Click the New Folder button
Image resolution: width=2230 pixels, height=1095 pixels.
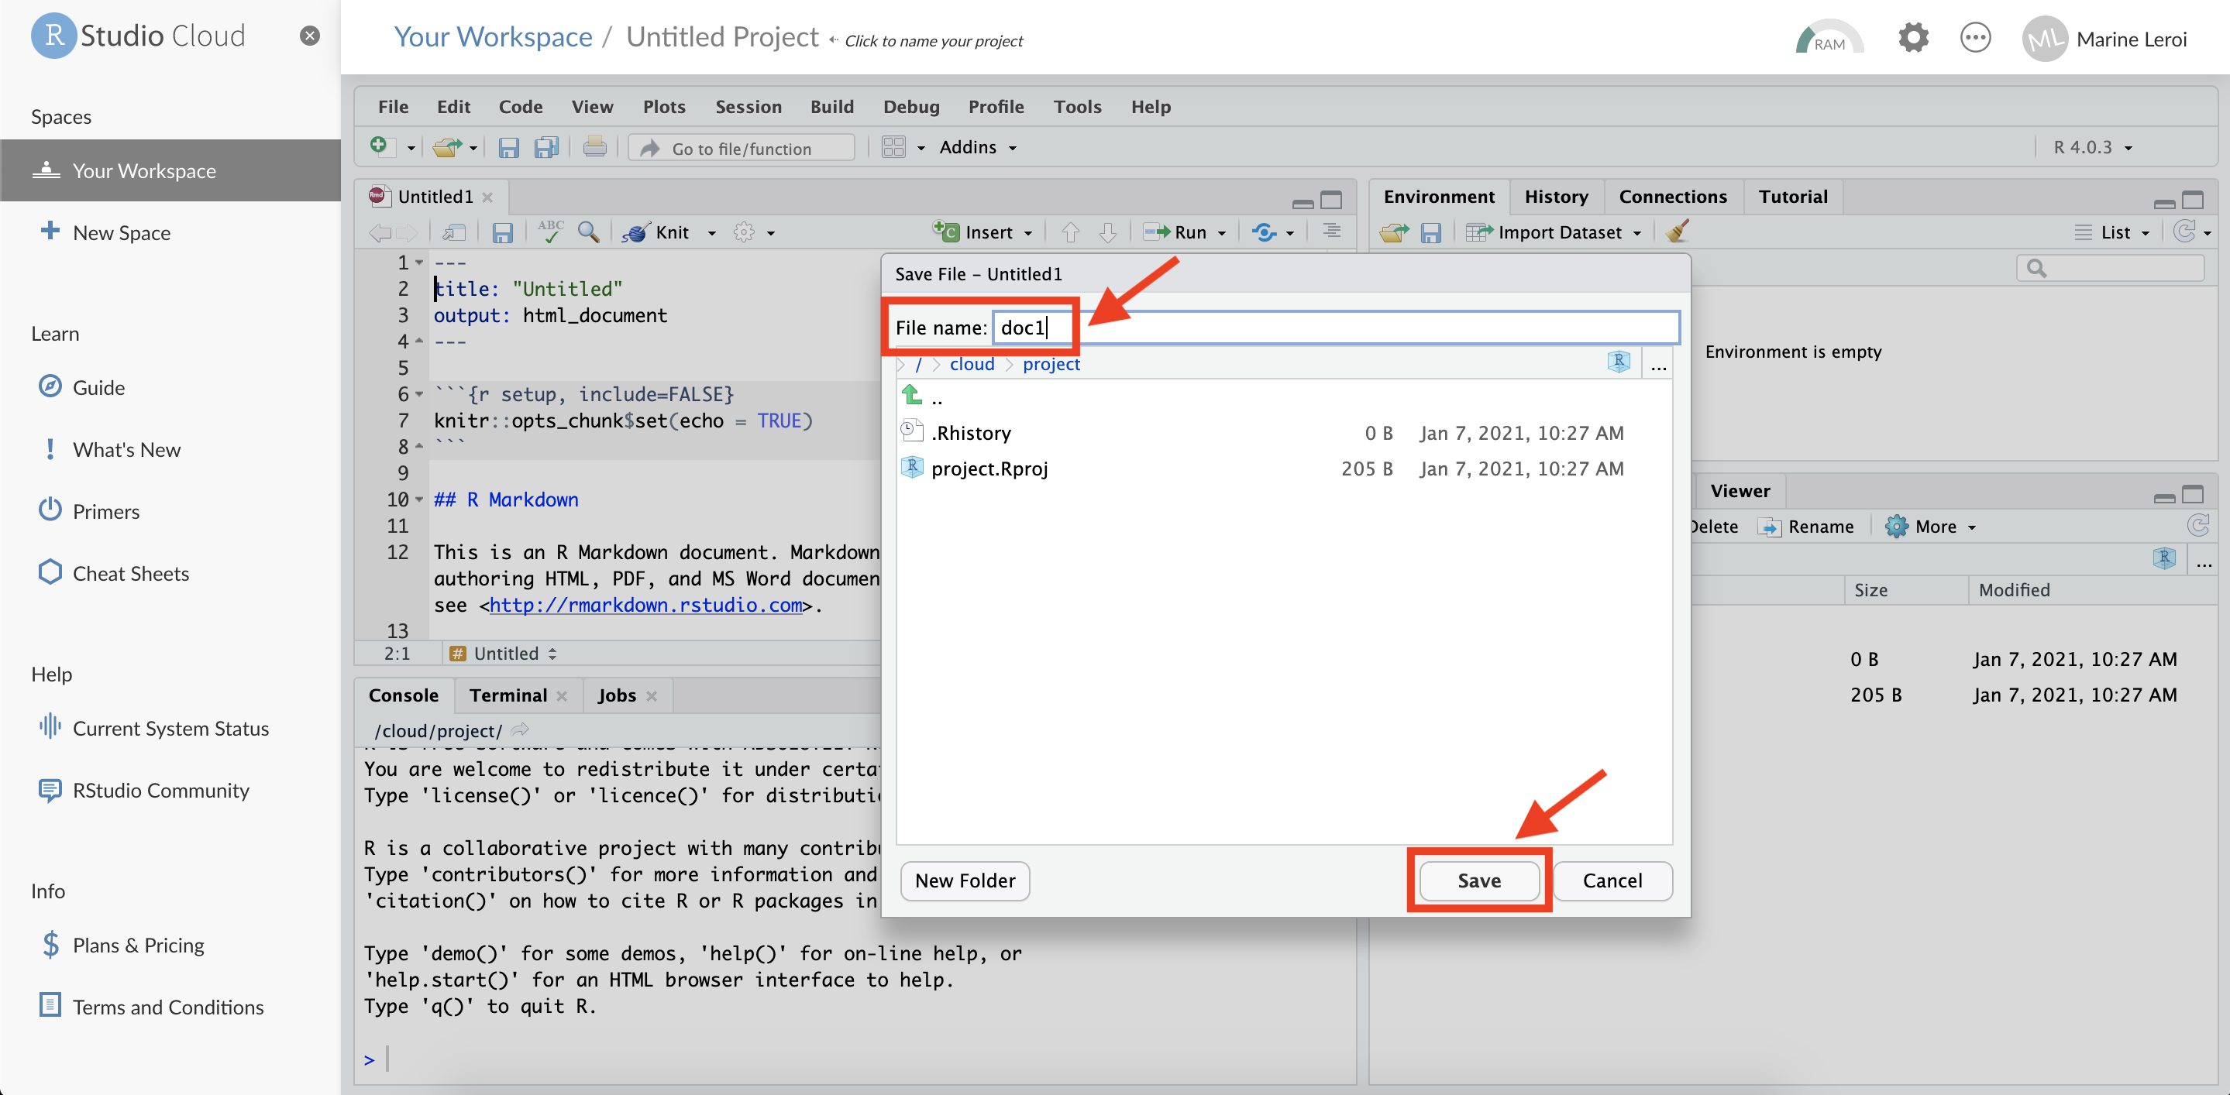coord(965,880)
